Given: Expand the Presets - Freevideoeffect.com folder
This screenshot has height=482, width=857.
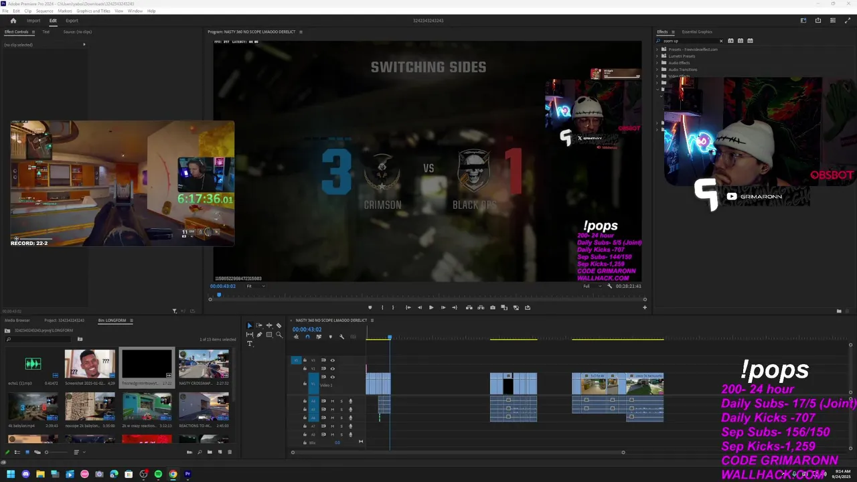Looking at the screenshot, I should tap(657, 49).
